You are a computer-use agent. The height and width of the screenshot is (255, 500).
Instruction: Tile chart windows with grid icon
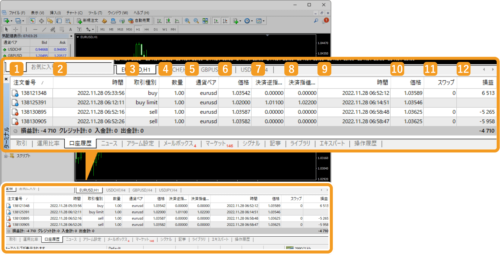[x=205, y=21]
